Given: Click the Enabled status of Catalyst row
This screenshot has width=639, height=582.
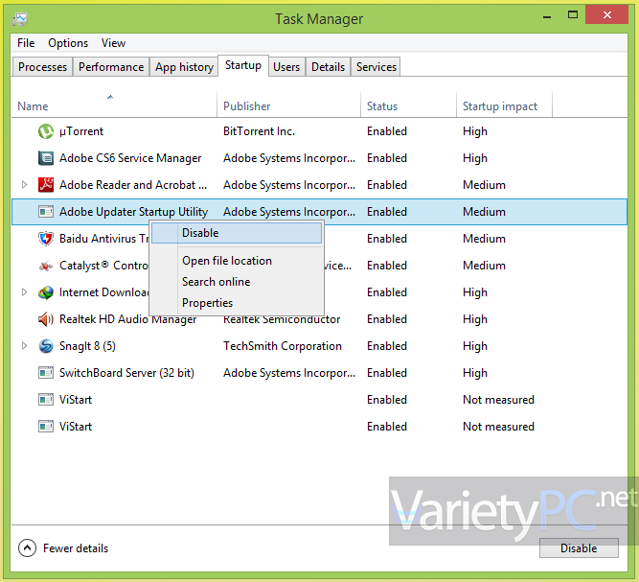Looking at the screenshot, I should (387, 266).
